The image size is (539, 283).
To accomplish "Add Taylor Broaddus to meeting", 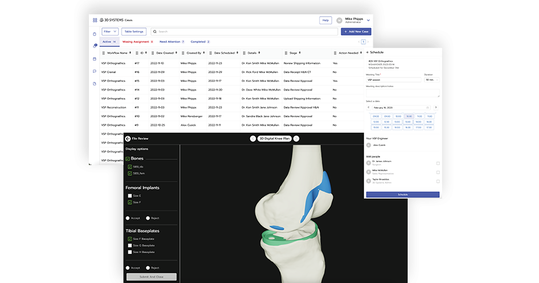I will (x=438, y=182).
